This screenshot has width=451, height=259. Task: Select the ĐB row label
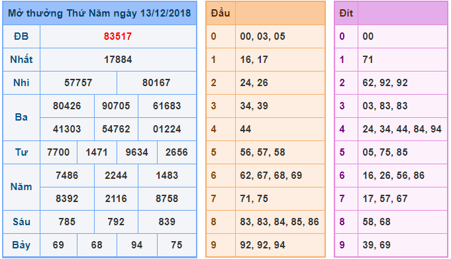[21, 36]
